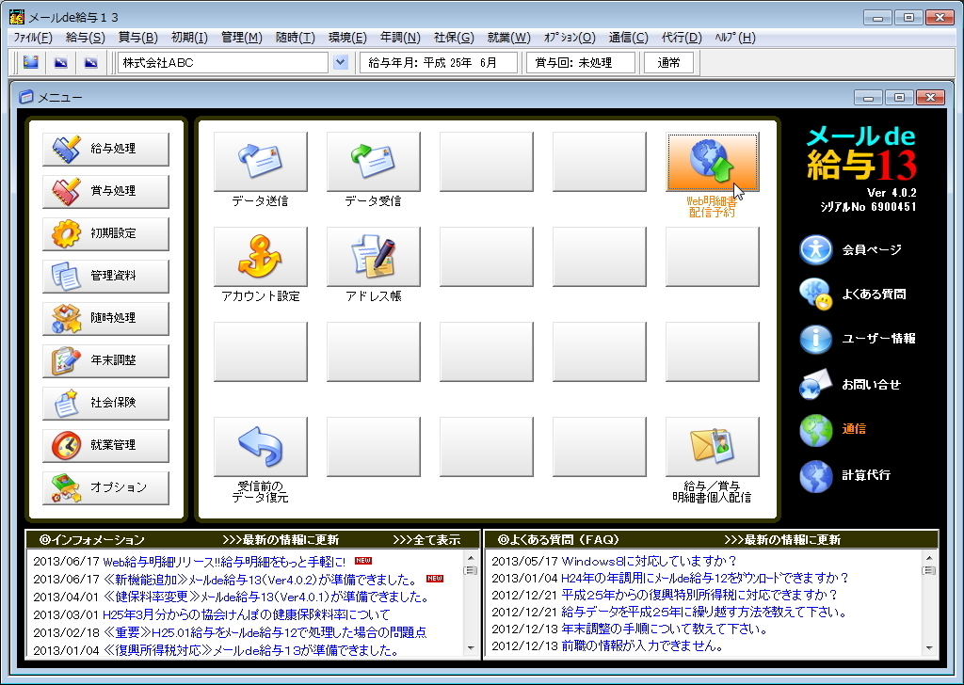Open 給与データを平成25年に繰り越す FAQ link
Viewport: 964px width, 685px height.
[x=704, y=613]
